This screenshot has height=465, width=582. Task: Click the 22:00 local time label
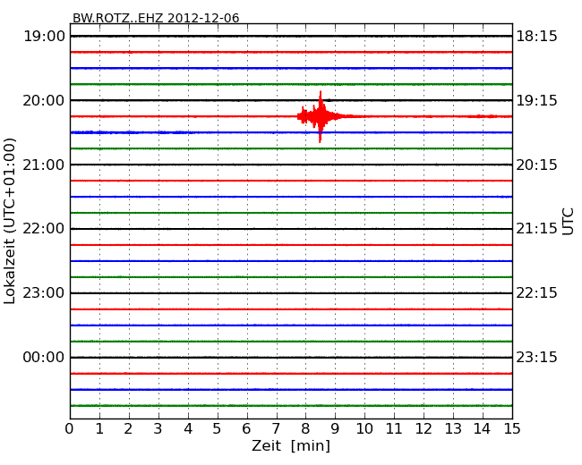click(44, 229)
